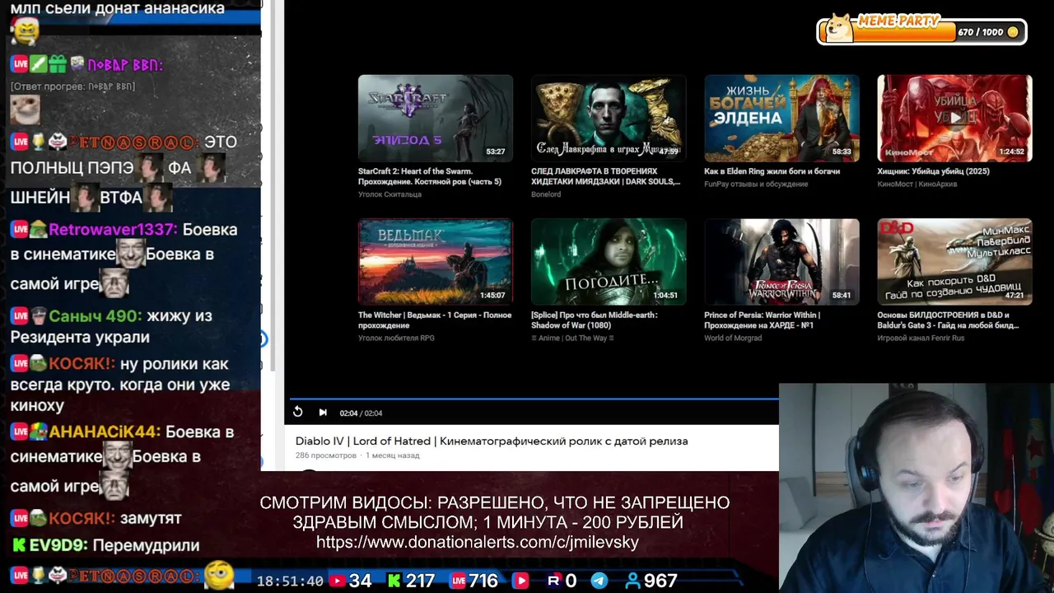1054x593 pixels.
Task: Click the Meme Party doge icon
Action: pyautogui.click(x=839, y=26)
